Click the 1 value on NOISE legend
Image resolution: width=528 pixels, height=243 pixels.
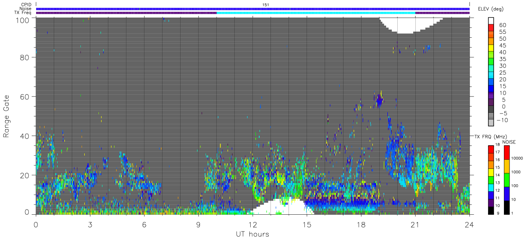[513, 213]
